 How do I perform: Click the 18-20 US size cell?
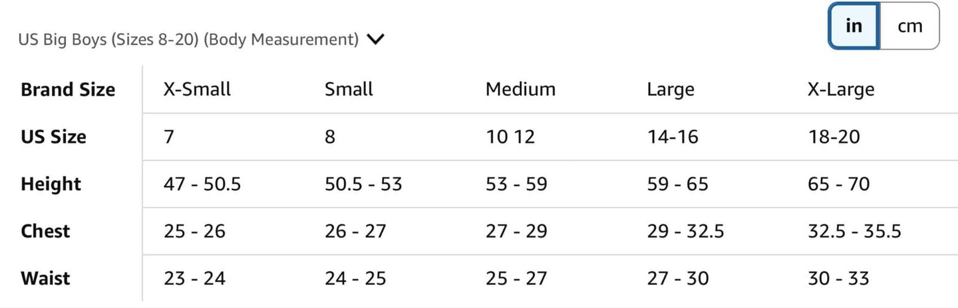[834, 137]
